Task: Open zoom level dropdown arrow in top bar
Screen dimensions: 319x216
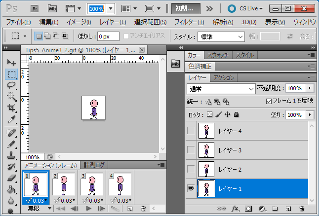Action: [x=111, y=9]
